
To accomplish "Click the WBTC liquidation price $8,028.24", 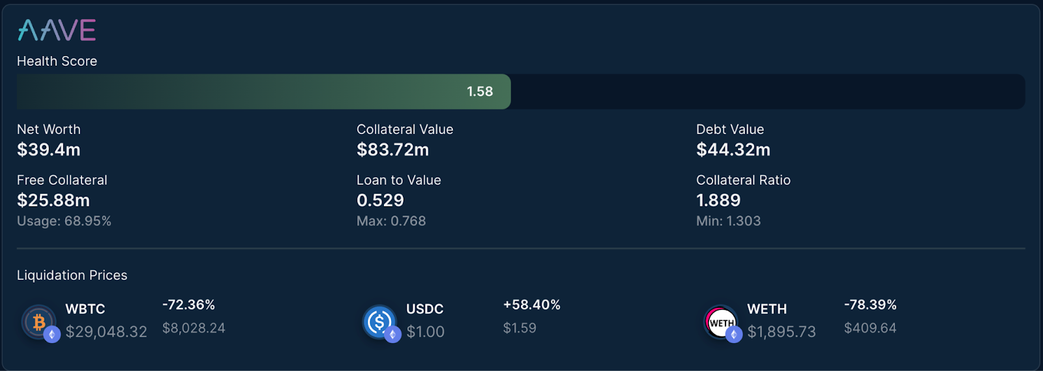I will coord(194,328).
